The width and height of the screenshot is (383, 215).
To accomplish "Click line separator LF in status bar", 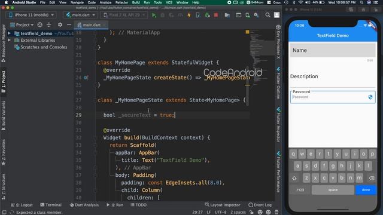I will (208, 212).
